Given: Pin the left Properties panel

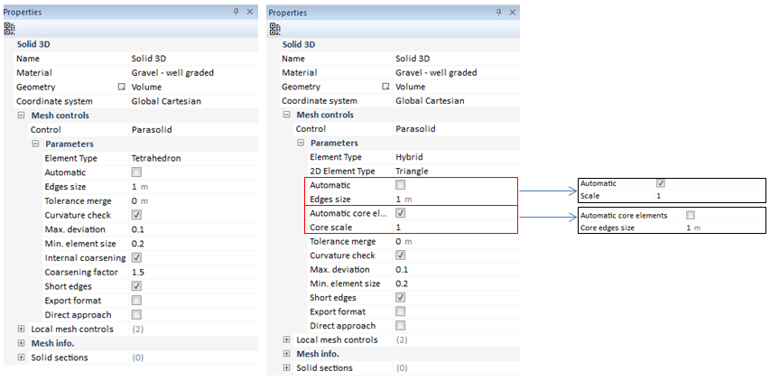Looking at the screenshot, I should (236, 12).
